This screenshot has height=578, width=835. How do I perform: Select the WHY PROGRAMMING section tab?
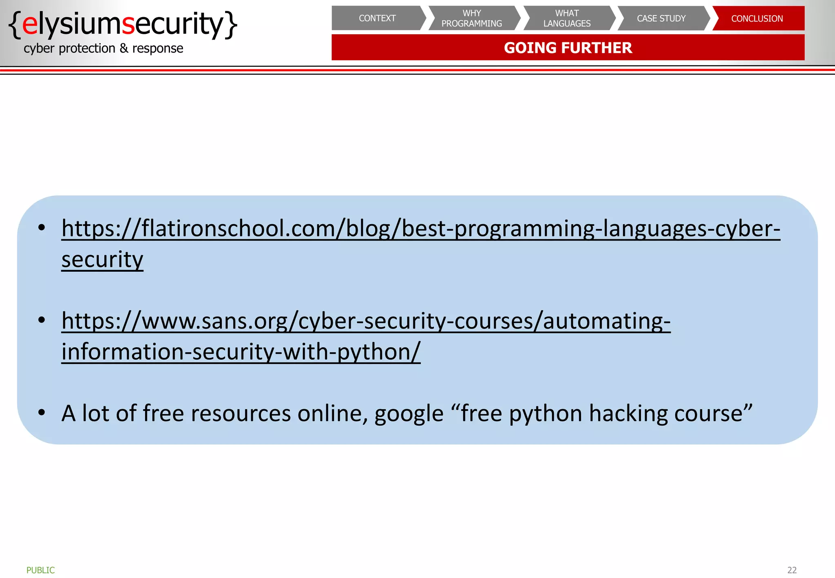(x=472, y=18)
